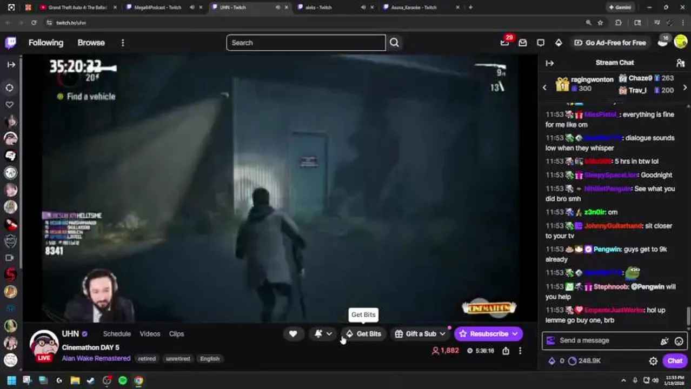This screenshot has width=691, height=389.
Task: Click the purple Chat send button
Action: tap(675, 361)
